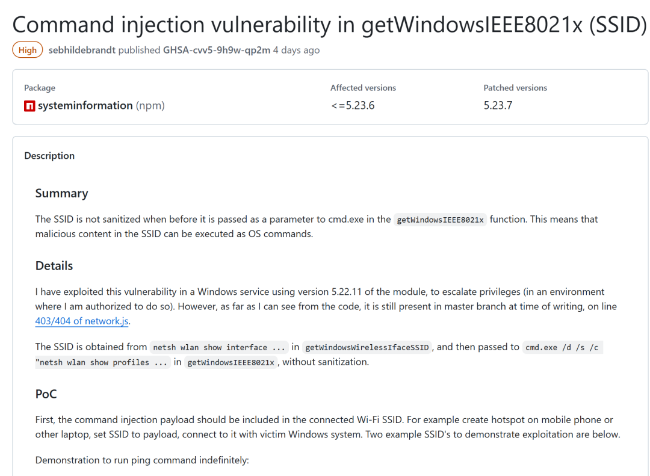
Task: View sebhildebrandt's profile
Action: coord(82,50)
